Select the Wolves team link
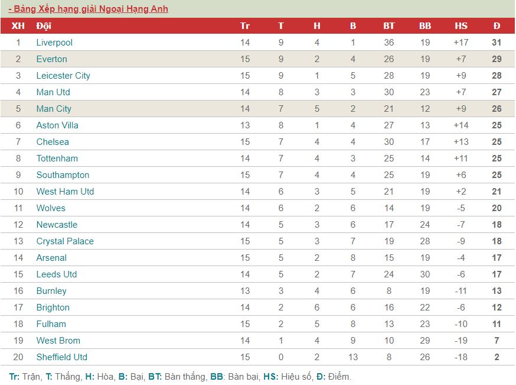The image size is (516, 385). [x=51, y=208]
